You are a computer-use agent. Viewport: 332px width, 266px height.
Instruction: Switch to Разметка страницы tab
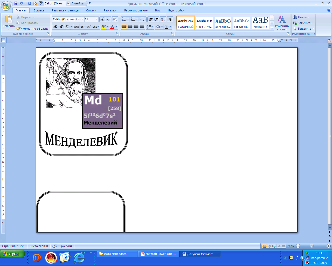[x=65, y=10]
